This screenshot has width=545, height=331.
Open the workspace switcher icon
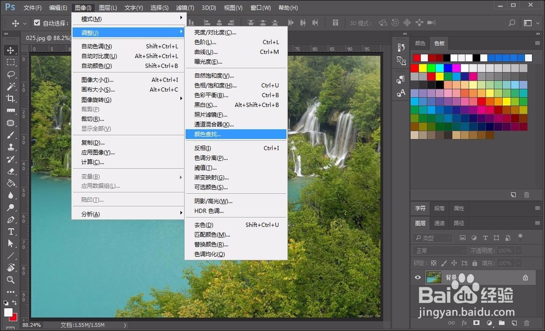click(528, 23)
